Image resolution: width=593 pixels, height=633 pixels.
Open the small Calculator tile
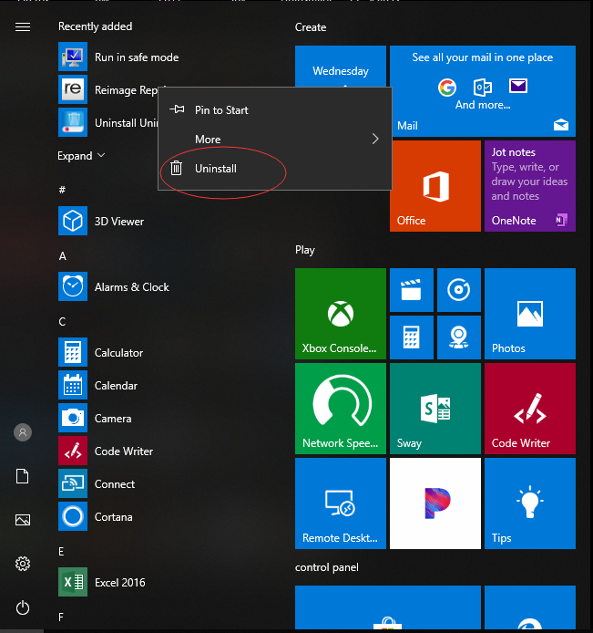(x=412, y=337)
